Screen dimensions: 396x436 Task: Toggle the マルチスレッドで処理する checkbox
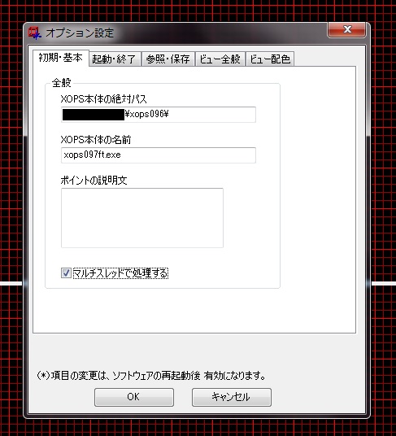tap(66, 273)
